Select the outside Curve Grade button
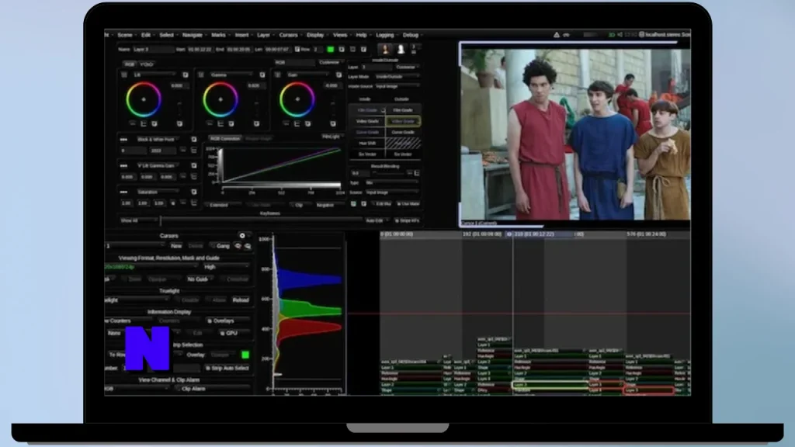Image resolution: width=795 pixels, height=447 pixels. (403, 132)
